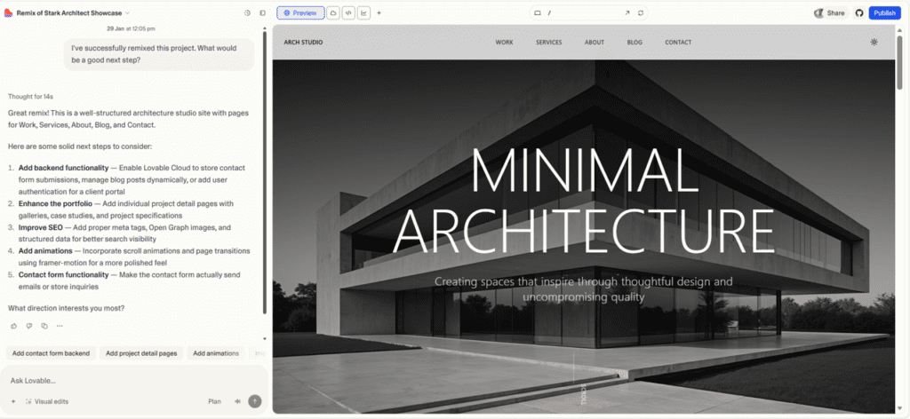Click 'Improve SEO' list item

point(124,233)
